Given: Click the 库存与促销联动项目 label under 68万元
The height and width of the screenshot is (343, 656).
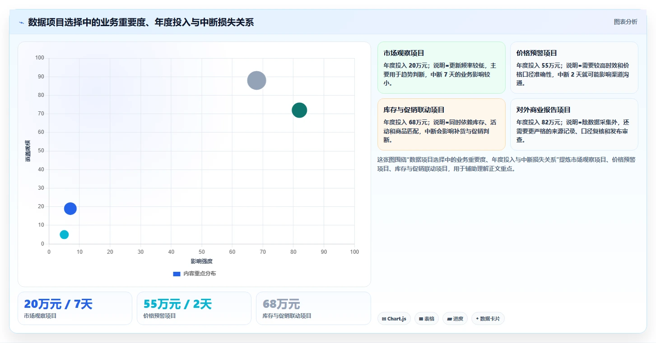Looking at the screenshot, I should click(x=287, y=316).
